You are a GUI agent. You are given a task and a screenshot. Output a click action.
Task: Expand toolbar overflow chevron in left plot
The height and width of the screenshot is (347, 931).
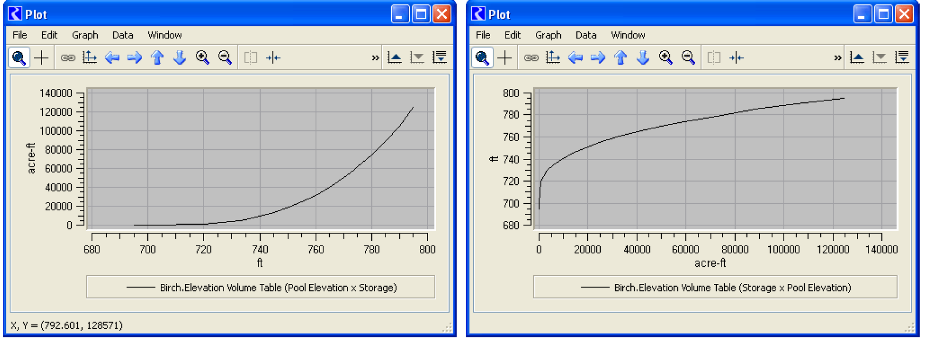point(375,58)
